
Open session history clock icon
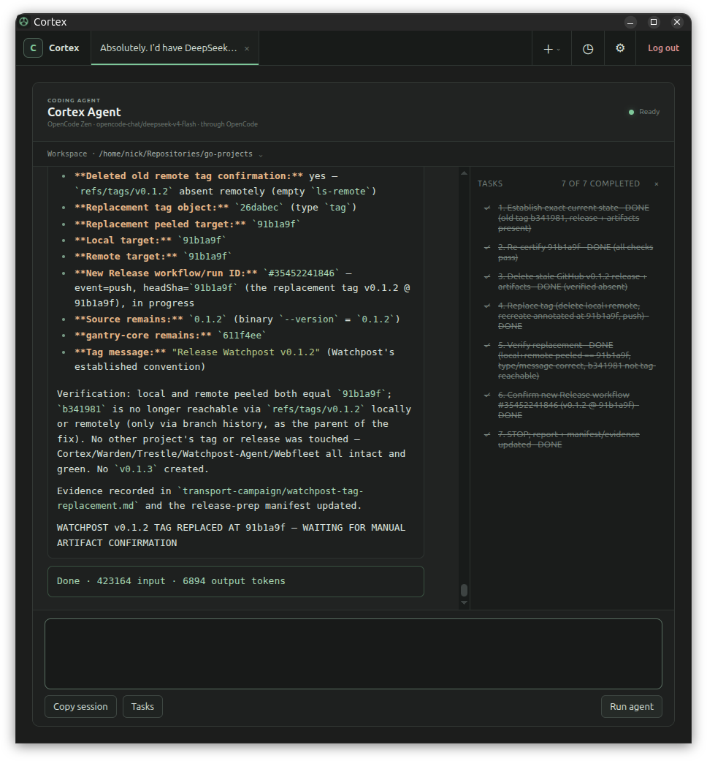[588, 48]
